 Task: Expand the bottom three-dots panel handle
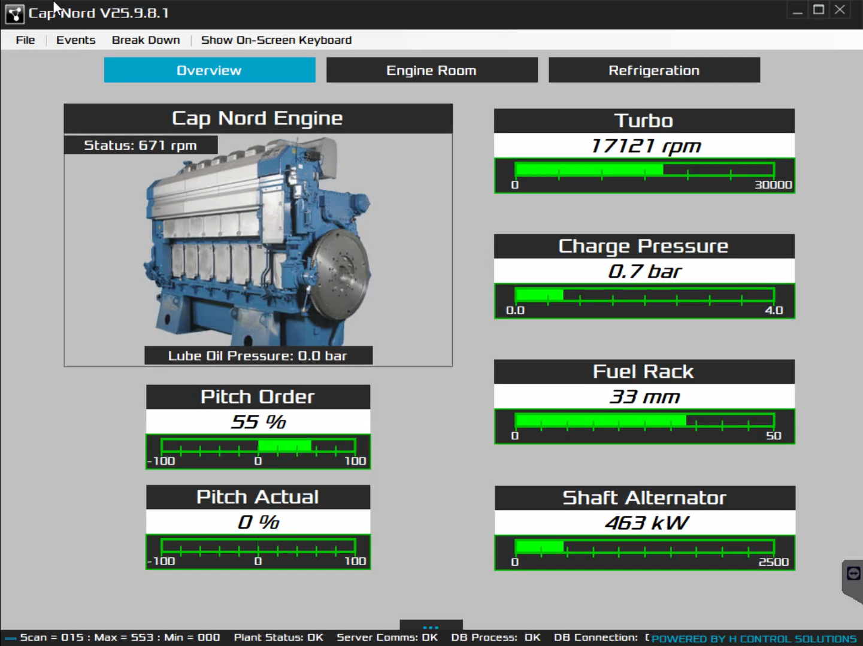pos(431,627)
